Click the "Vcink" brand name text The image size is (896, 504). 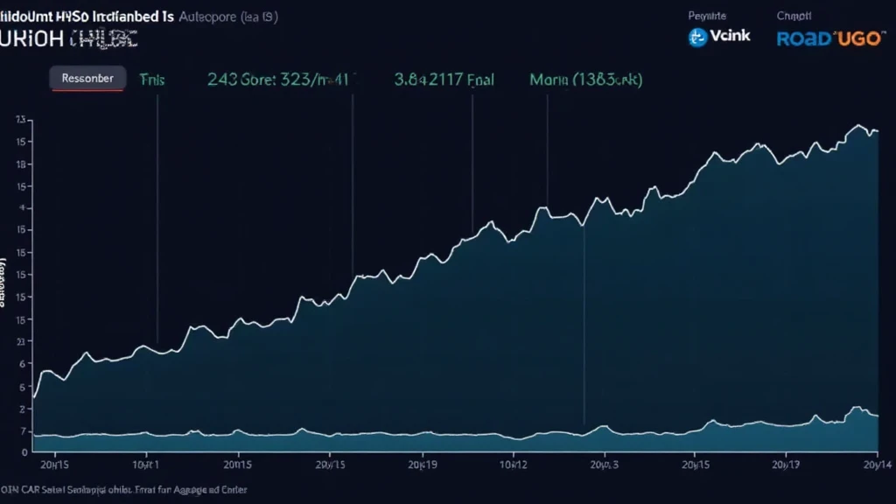(730, 36)
